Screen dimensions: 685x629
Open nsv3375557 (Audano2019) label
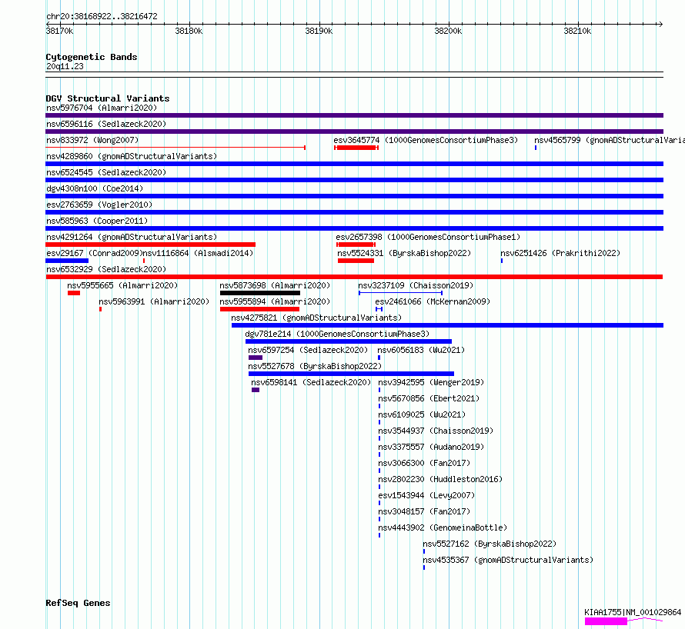431,447
